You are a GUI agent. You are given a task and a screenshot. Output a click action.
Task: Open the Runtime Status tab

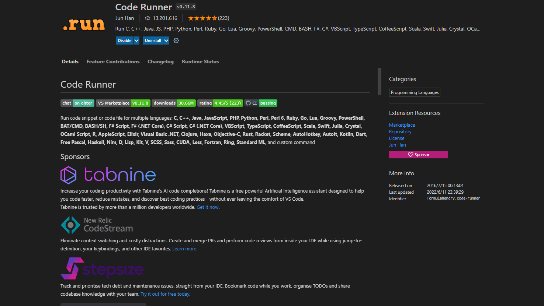point(200,61)
